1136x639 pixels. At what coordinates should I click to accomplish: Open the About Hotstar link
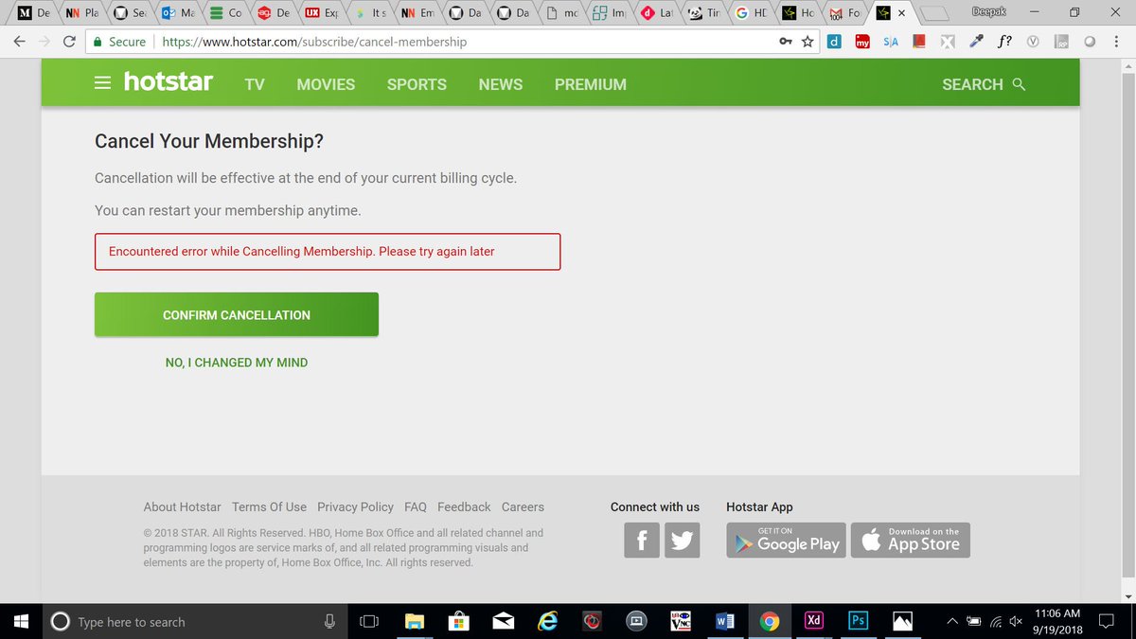(182, 507)
